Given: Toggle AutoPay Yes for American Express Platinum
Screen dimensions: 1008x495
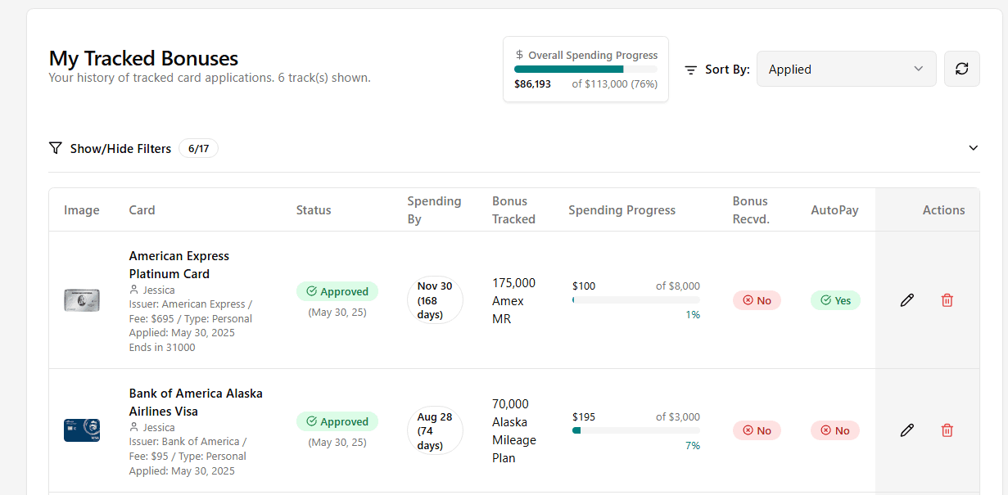Looking at the screenshot, I should tap(834, 300).
